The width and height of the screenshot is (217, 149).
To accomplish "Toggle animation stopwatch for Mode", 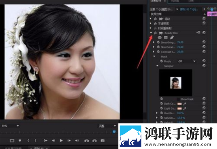I will [x=161, y=61].
